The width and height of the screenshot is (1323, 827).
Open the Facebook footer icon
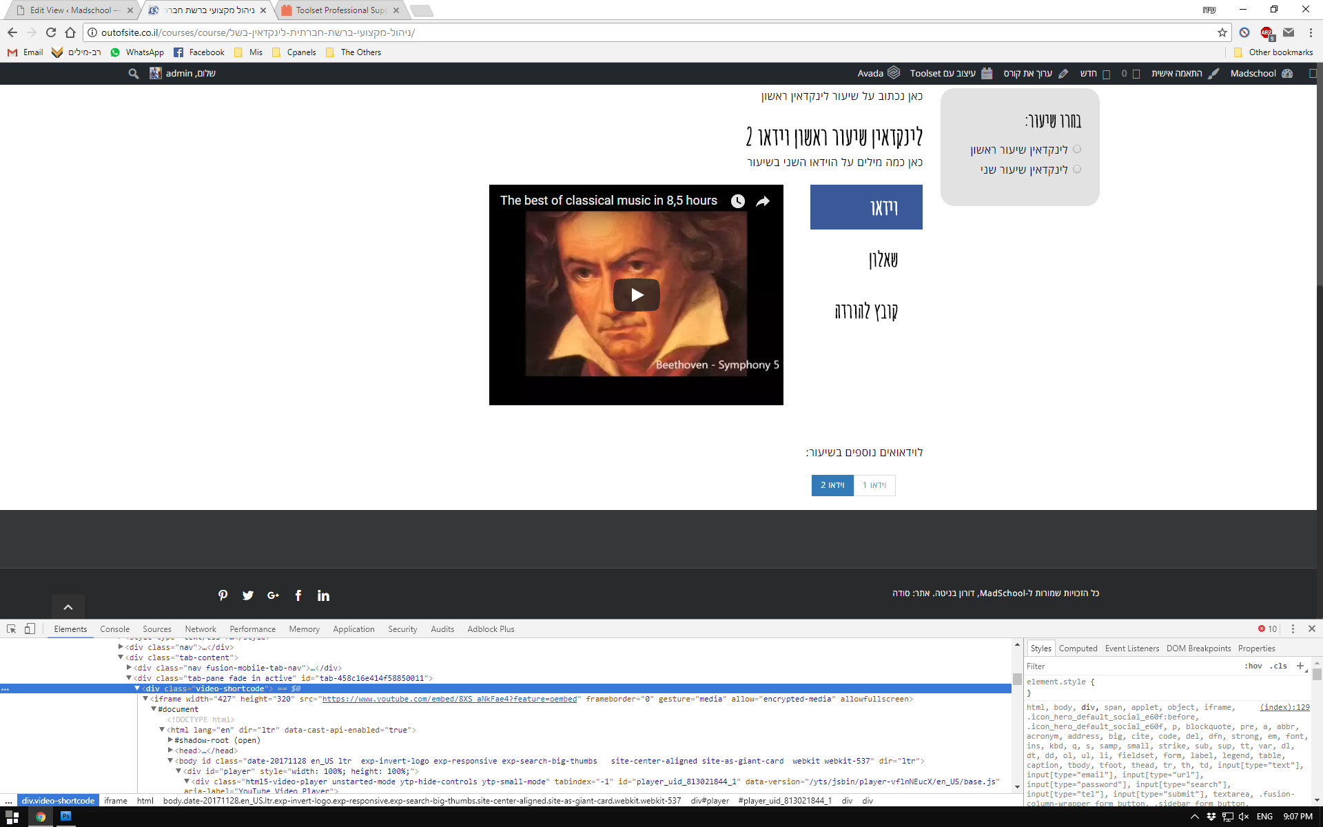click(x=298, y=595)
